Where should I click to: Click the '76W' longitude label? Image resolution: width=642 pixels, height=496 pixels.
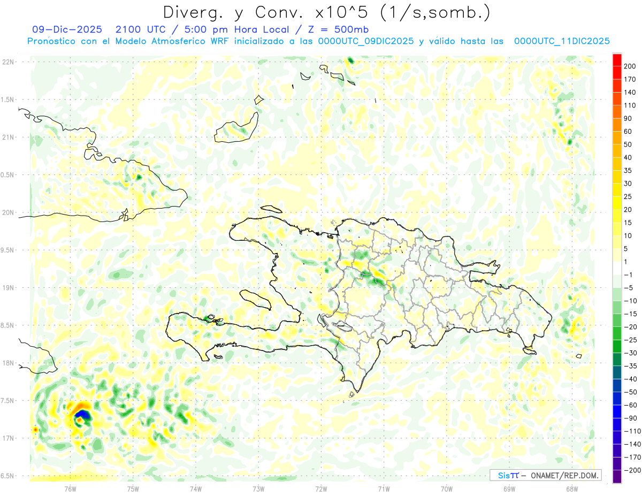tap(71, 489)
